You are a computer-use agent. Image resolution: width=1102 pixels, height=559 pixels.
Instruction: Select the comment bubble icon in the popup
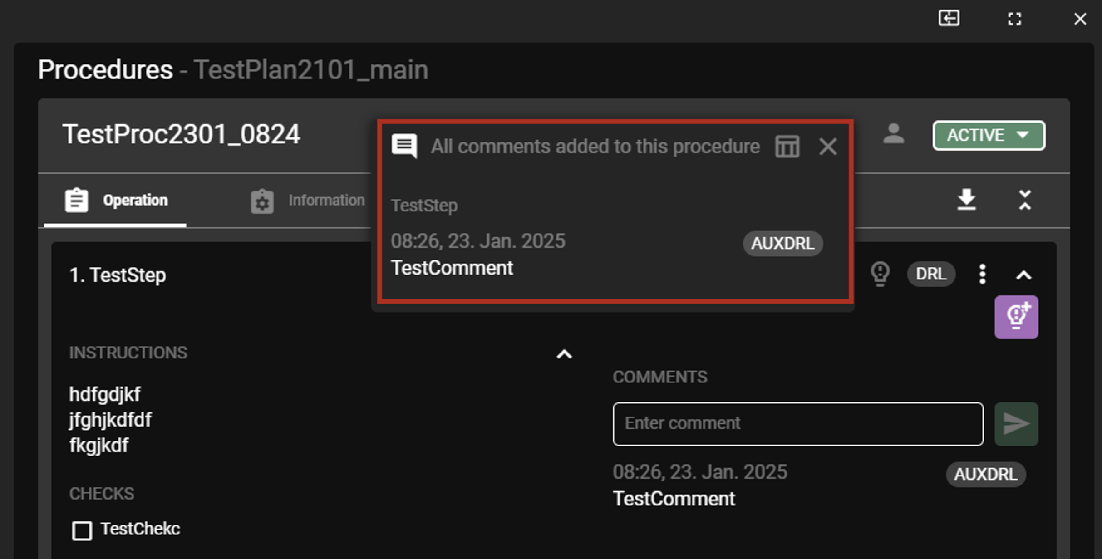pos(405,146)
